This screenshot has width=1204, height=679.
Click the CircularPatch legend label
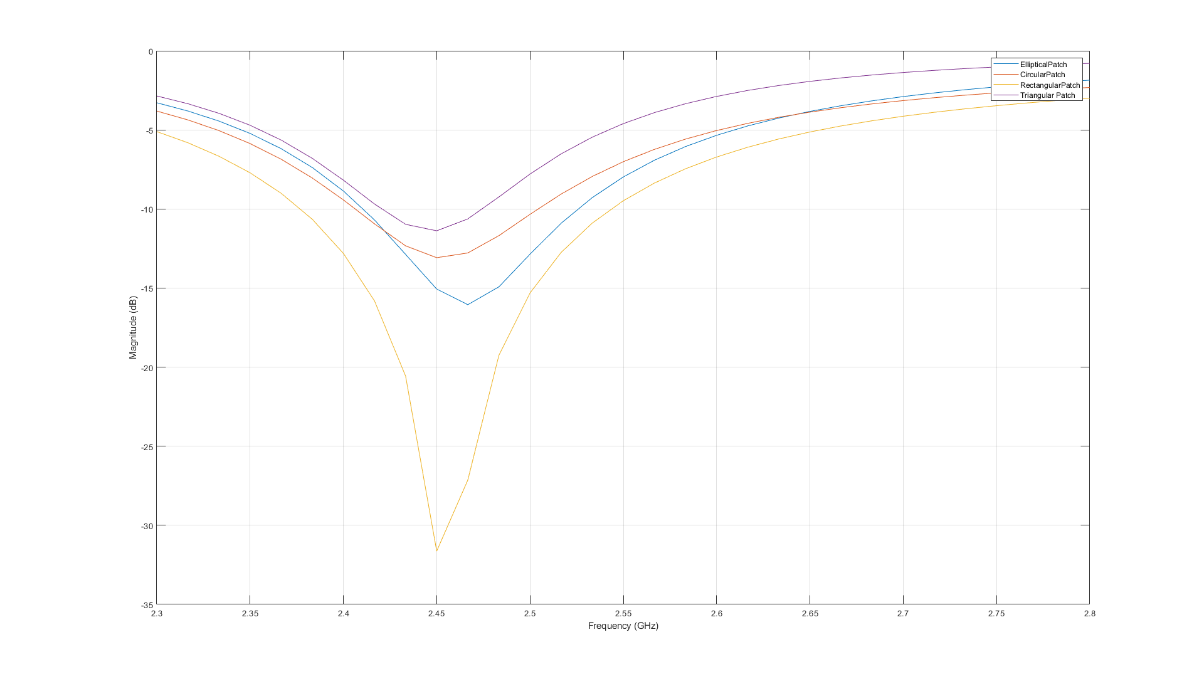[1042, 75]
